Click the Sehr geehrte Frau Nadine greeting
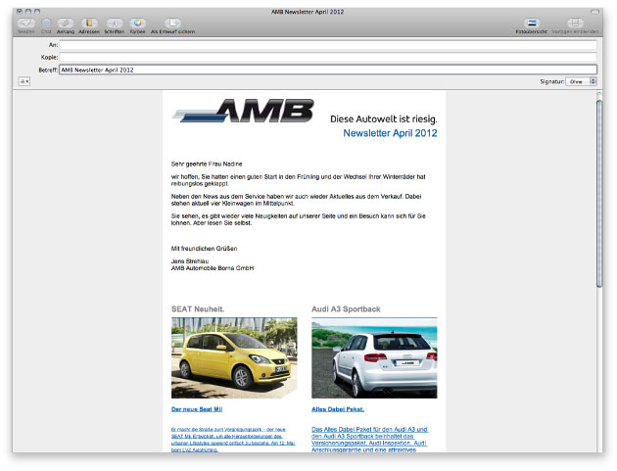Screen dimensions: 617x471 click(x=207, y=165)
